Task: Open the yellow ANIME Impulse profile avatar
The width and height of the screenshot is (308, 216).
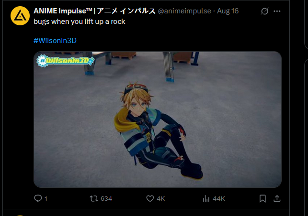Action: (x=20, y=16)
